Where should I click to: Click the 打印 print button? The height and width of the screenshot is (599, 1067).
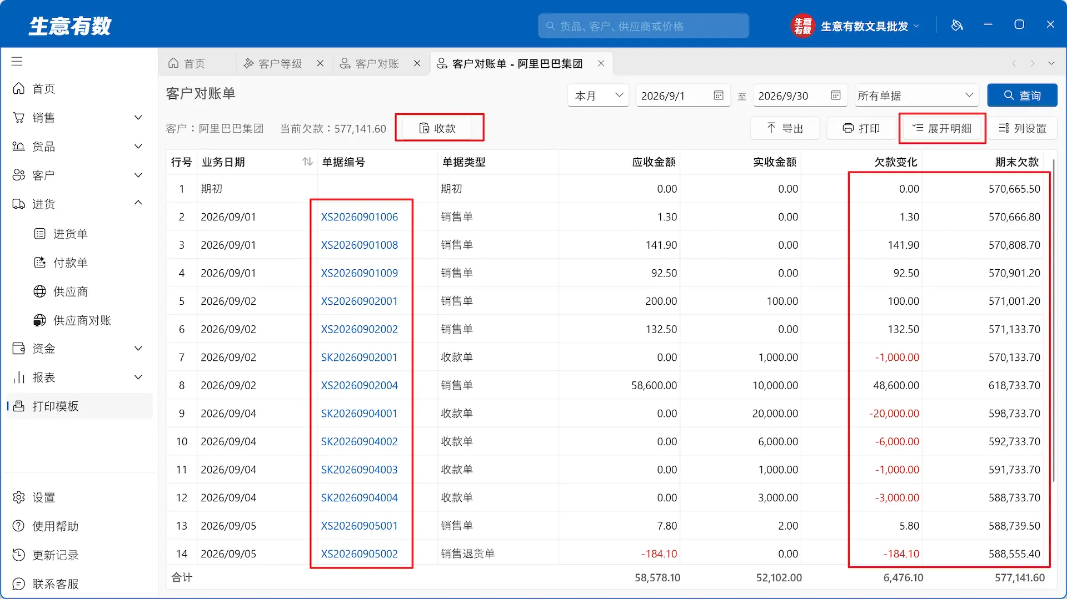[861, 128]
